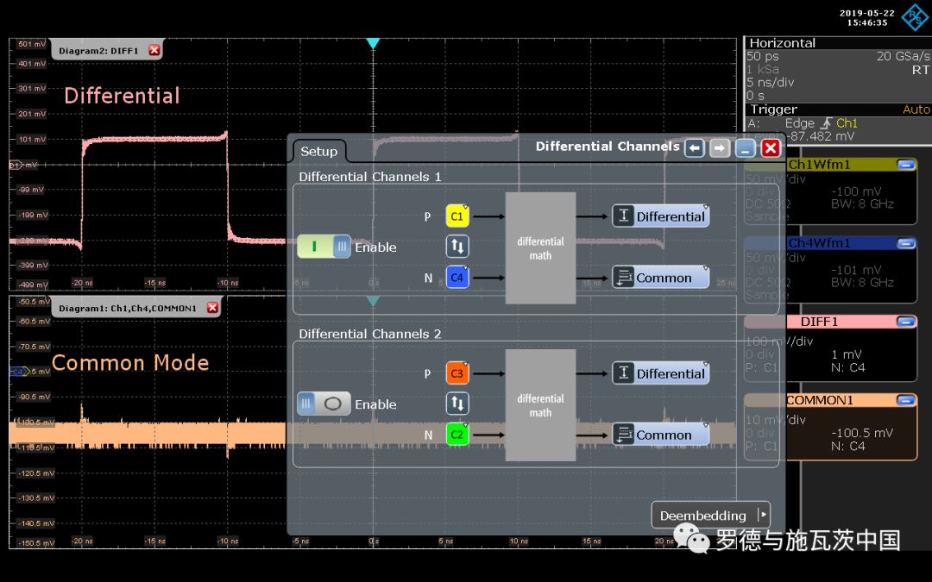
Task: Select the Setup tab
Action: pyautogui.click(x=318, y=152)
